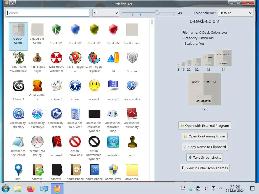Select the 0-w2k-colors icon
This screenshot has height=194, width=259.
132,30
